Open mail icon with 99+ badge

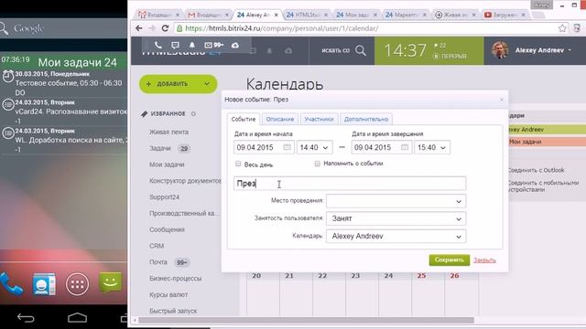point(213,45)
